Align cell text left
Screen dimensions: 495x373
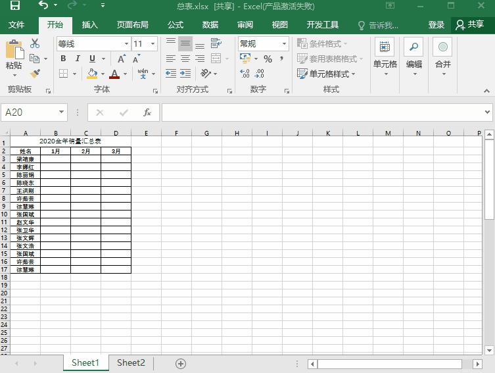[171, 59]
